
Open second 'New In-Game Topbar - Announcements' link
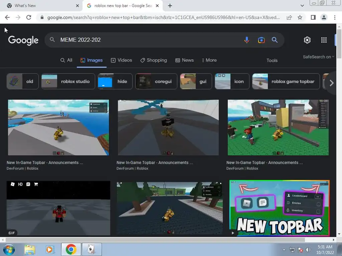pyautogui.click(x=155, y=163)
